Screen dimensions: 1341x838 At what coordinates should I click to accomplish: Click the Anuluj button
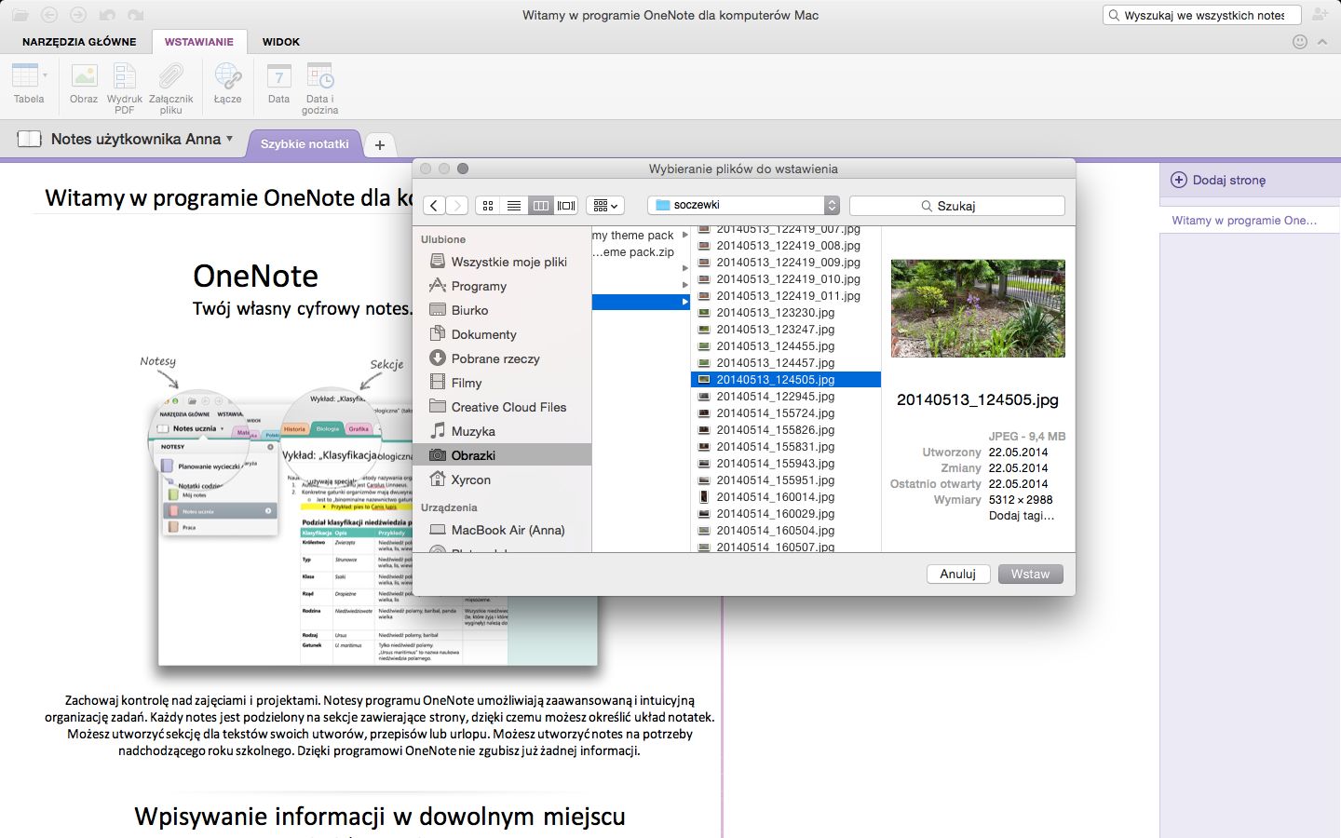coord(957,574)
